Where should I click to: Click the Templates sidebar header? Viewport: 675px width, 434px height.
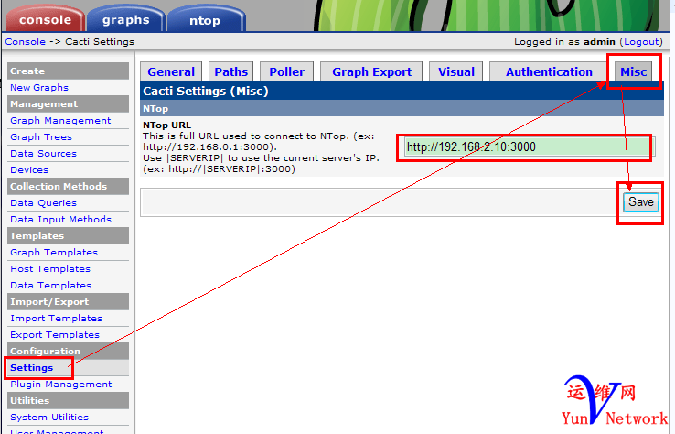tap(68, 235)
